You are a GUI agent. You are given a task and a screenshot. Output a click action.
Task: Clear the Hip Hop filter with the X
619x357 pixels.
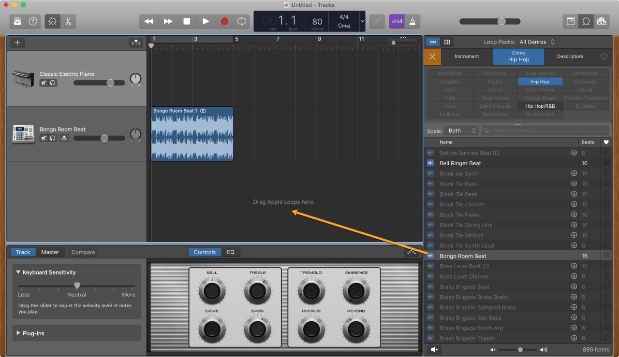click(x=432, y=57)
